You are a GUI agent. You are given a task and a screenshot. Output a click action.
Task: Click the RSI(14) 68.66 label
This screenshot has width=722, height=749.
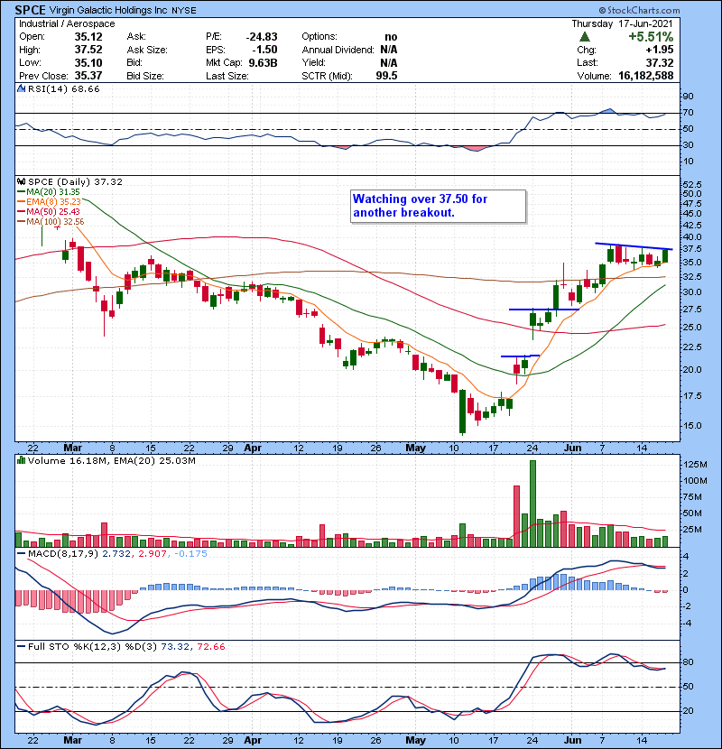(x=63, y=88)
